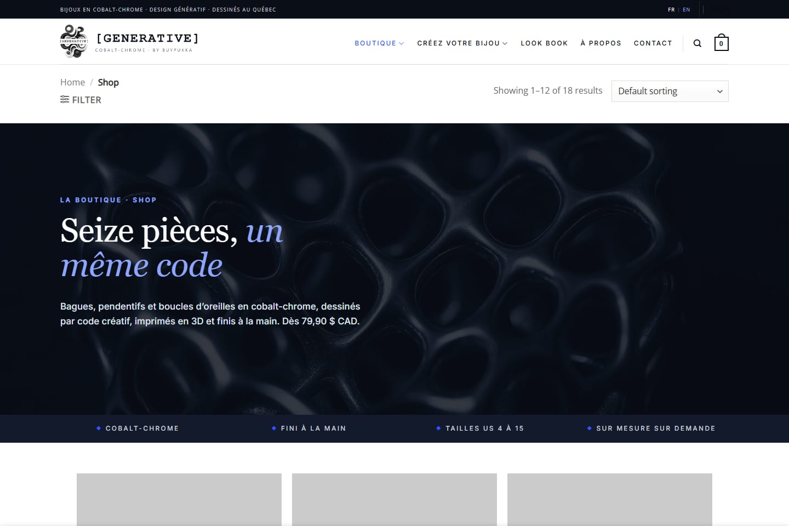Open the site search magnifier icon
Image resolution: width=789 pixels, height=526 pixels.
click(x=697, y=43)
